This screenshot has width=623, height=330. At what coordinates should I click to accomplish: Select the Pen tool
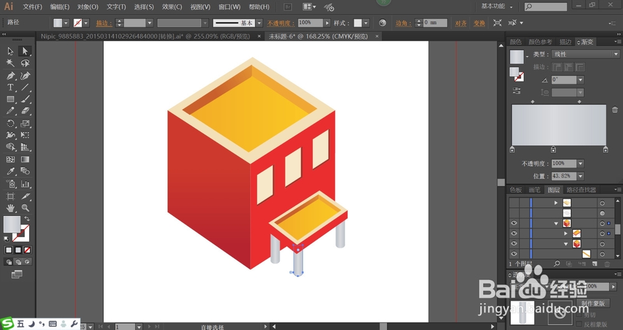pyautogui.click(x=11, y=75)
